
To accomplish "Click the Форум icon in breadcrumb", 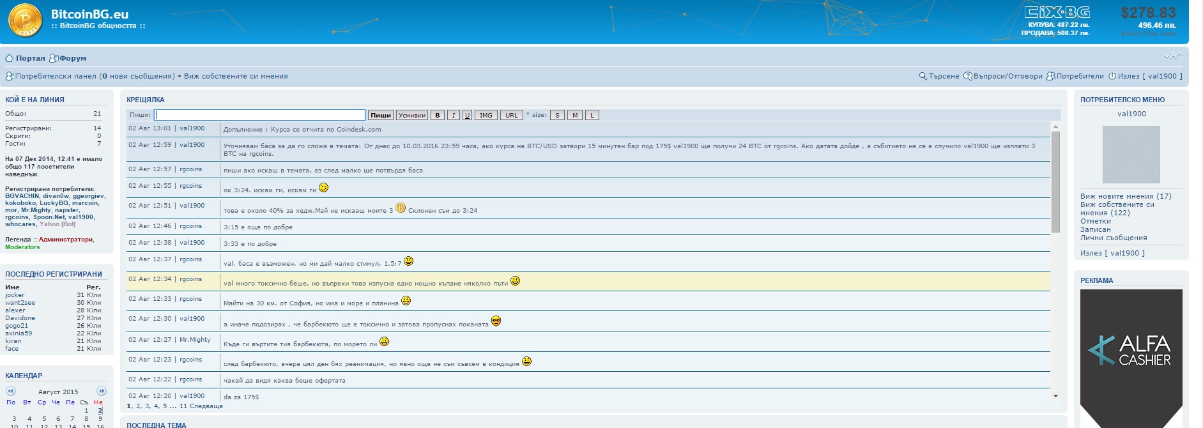I will point(54,58).
